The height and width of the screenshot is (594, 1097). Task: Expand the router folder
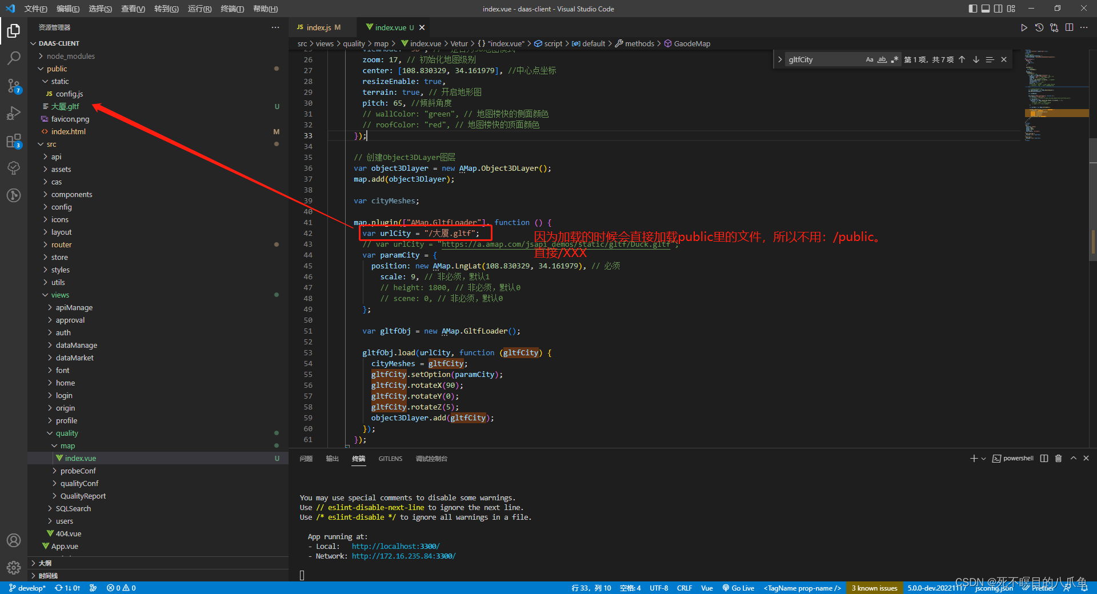coord(61,244)
